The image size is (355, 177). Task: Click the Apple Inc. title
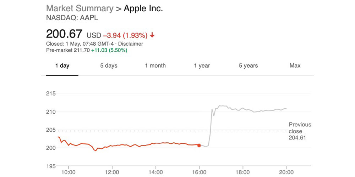click(143, 8)
